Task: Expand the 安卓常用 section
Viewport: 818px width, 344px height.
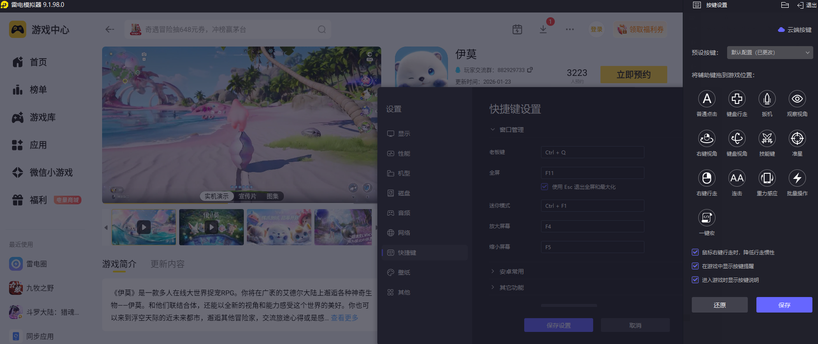Action: pyautogui.click(x=511, y=272)
